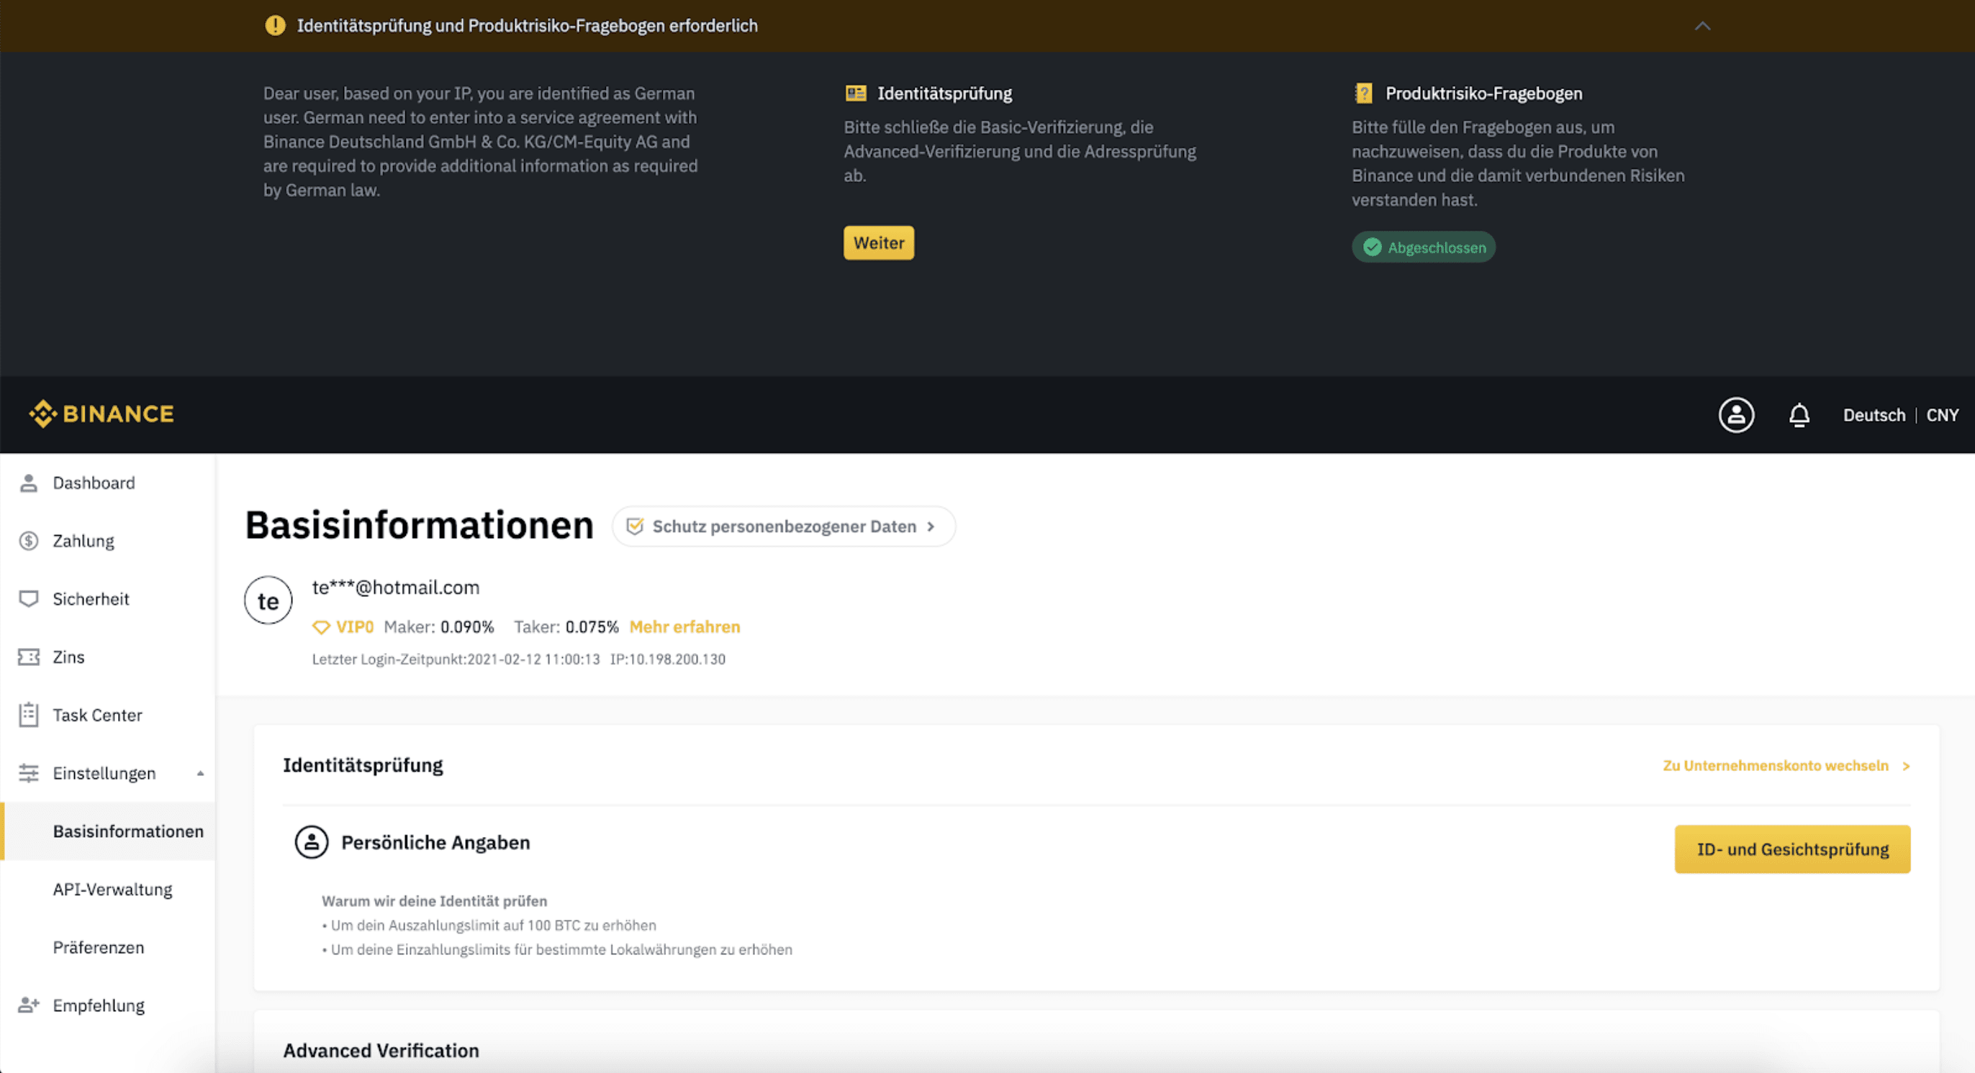This screenshot has width=1975, height=1073.
Task: Click the Task Center clipboard icon
Action: coord(28,715)
